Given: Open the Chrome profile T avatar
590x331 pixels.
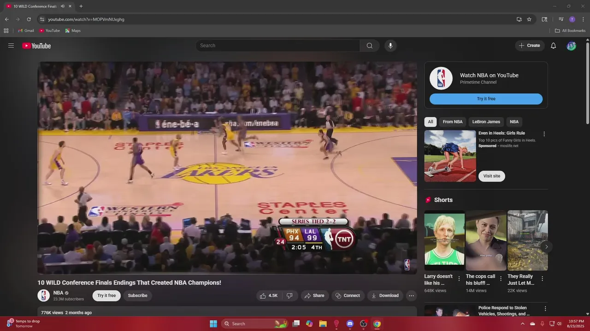Looking at the screenshot, I should (x=572, y=19).
